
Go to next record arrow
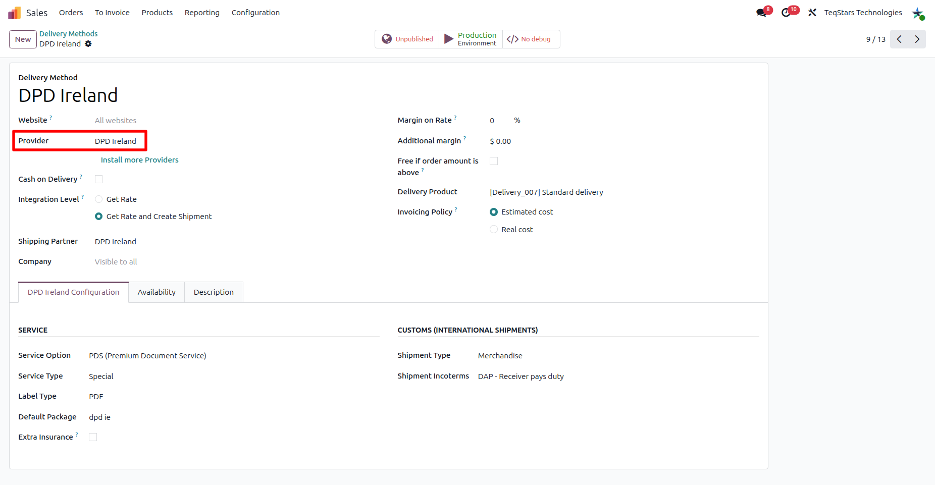pos(917,39)
